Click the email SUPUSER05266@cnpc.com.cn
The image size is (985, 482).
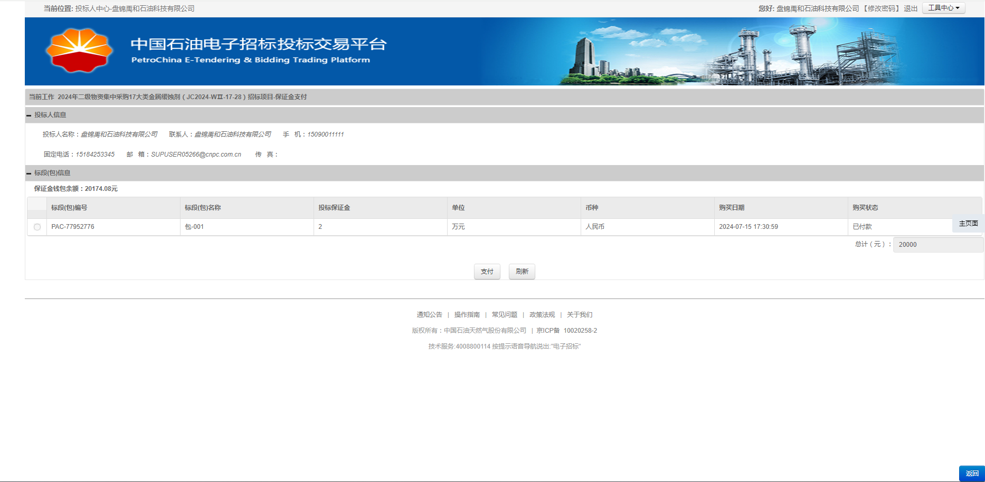pos(196,155)
